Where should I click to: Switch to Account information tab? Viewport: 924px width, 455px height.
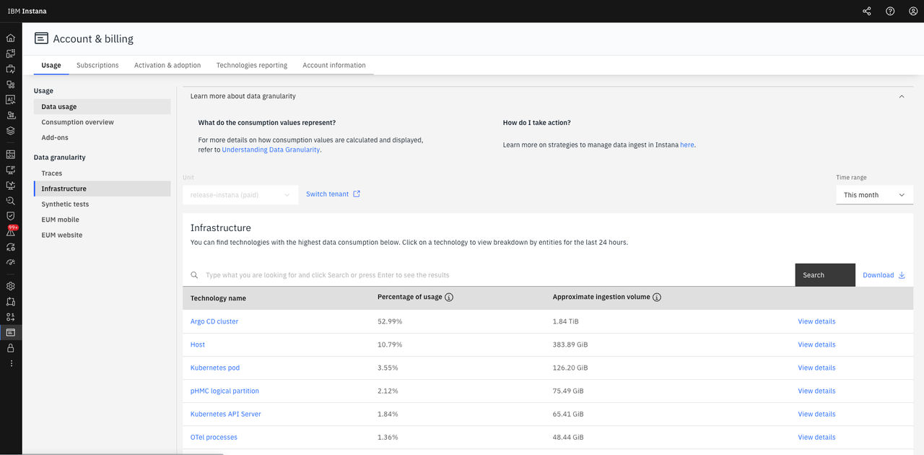tap(334, 65)
